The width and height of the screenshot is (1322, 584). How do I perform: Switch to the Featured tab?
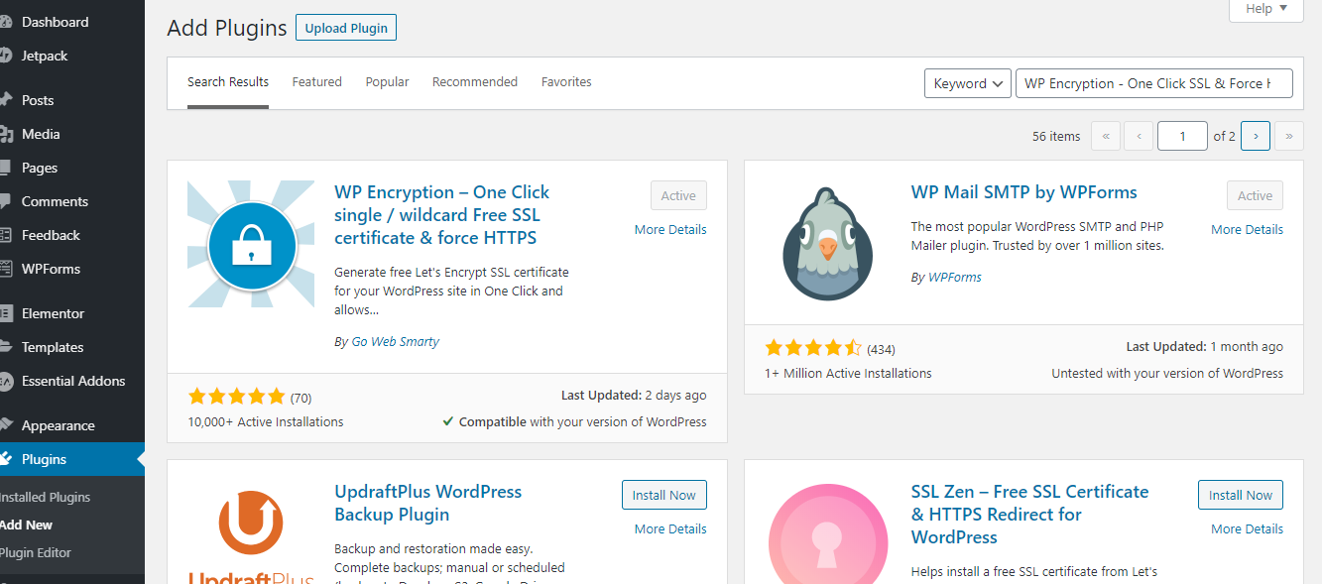(x=317, y=82)
